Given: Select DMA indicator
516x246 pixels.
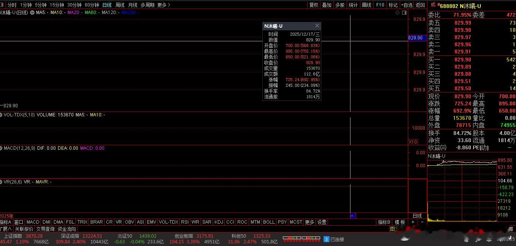Looking at the screenshot, I should click(58, 222).
